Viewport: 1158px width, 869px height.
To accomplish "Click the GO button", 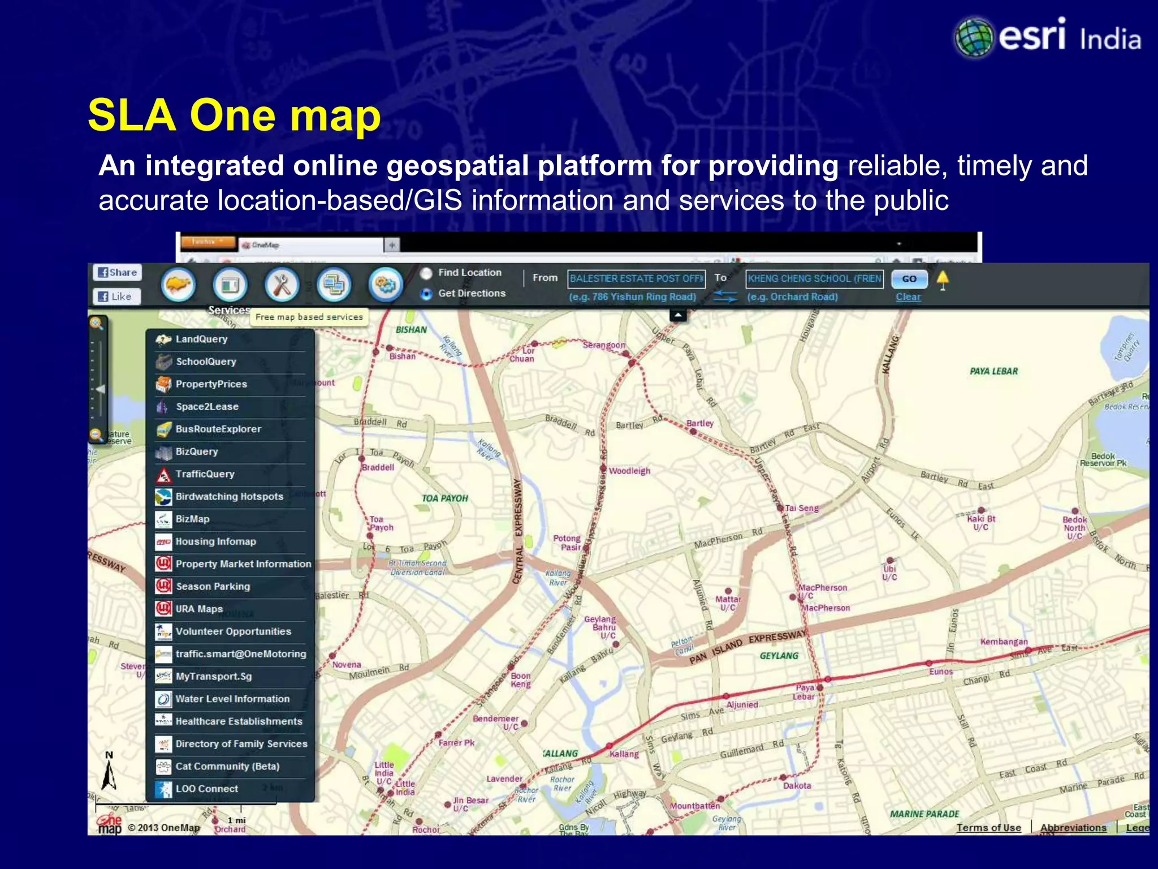I will 909,279.
